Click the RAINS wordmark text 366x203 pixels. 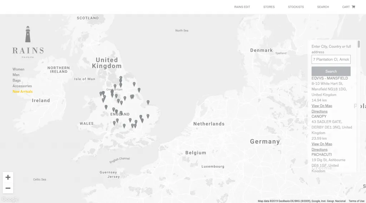[28, 51]
